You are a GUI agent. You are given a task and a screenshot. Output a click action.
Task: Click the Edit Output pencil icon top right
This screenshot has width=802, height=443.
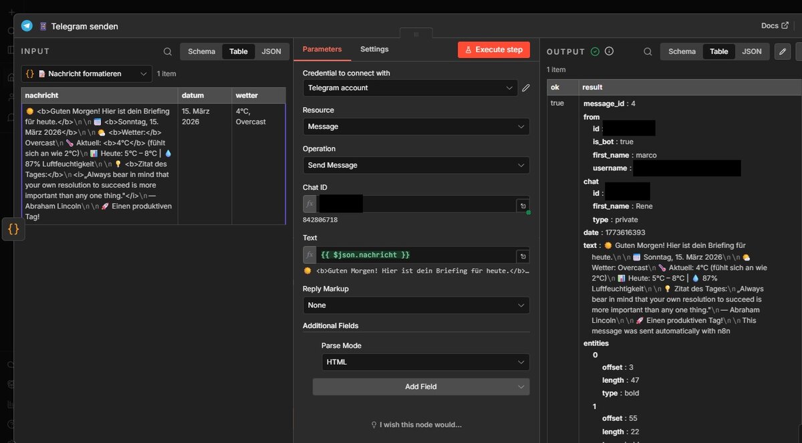(782, 51)
